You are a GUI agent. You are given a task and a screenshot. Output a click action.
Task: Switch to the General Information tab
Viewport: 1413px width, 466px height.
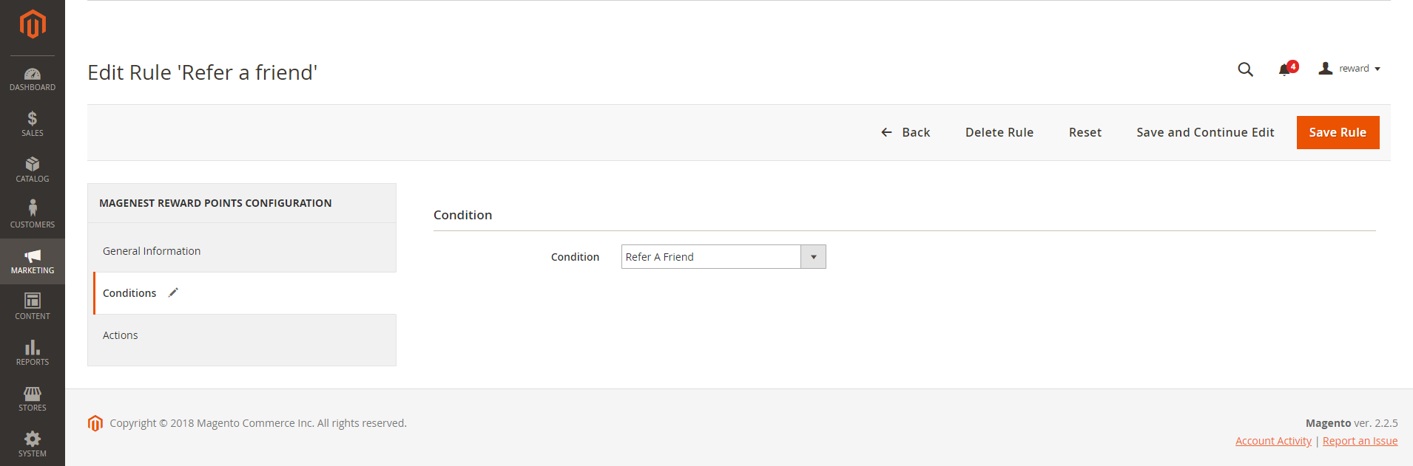(x=152, y=251)
